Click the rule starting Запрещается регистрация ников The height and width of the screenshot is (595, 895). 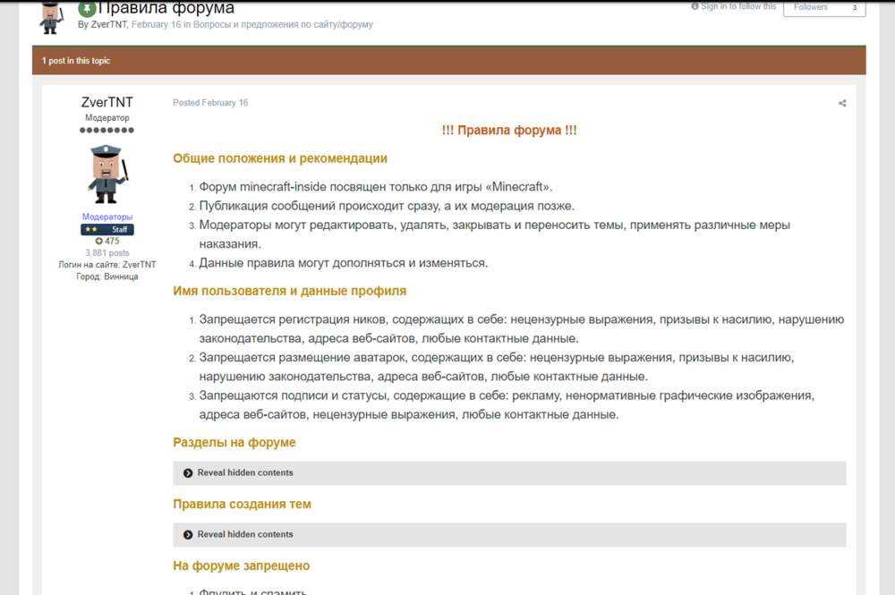521,329
